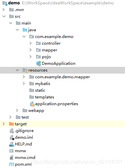This screenshot has height=168, width=125.
Task: Click the resources root folder icon
Action: 25,70
